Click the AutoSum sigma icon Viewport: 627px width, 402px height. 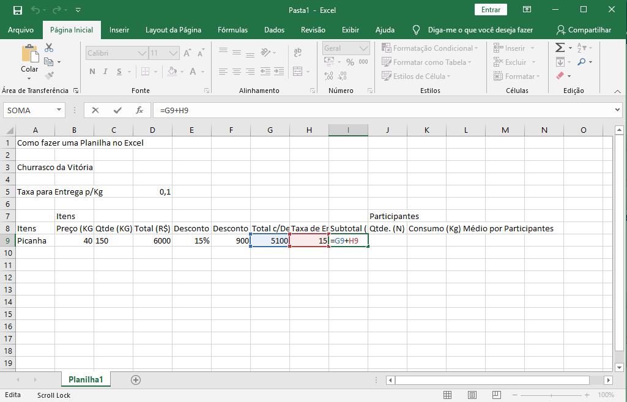coord(560,48)
